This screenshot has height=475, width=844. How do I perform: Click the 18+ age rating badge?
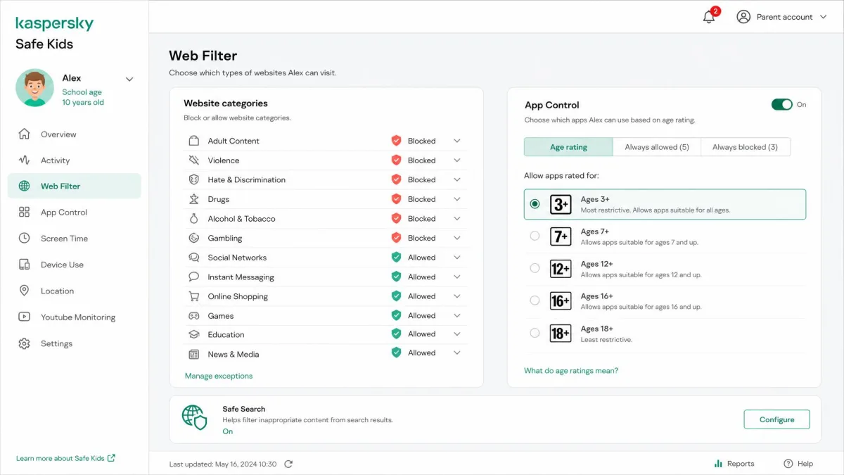point(561,333)
